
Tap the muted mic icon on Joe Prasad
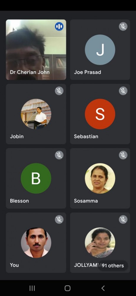tap(123, 26)
